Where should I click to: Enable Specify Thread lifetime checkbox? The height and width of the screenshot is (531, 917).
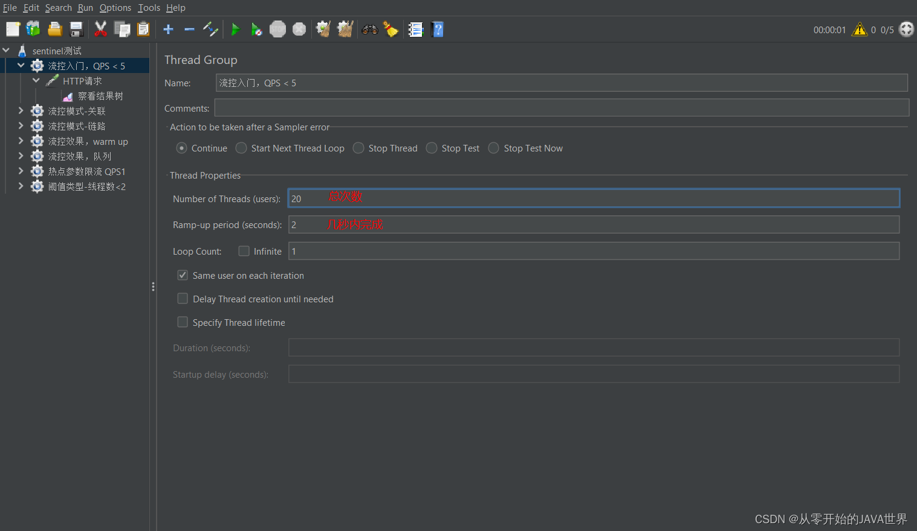(183, 322)
